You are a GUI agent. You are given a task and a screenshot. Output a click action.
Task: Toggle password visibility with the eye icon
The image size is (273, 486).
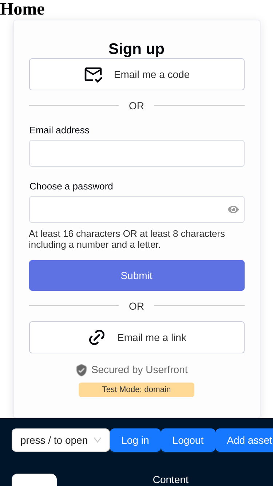pyautogui.click(x=233, y=209)
